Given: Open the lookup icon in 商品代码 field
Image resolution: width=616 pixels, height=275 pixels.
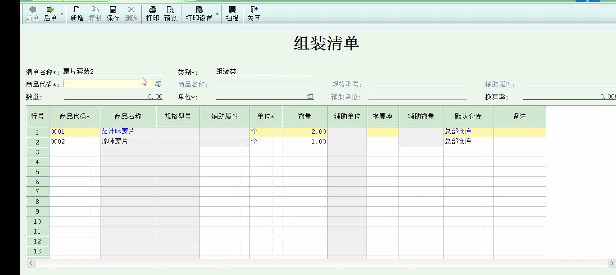Looking at the screenshot, I should pyautogui.click(x=158, y=84).
